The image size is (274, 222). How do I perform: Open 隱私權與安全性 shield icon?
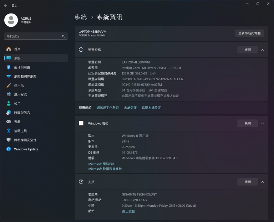click(x=9, y=140)
